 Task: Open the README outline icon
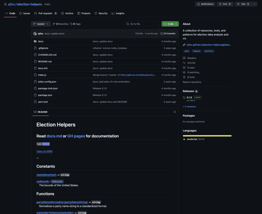click(x=175, y=112)
